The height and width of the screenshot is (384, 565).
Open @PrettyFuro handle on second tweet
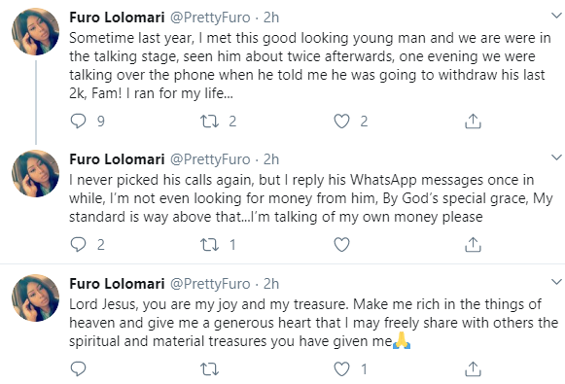click(x=210, y=159)
